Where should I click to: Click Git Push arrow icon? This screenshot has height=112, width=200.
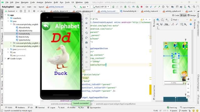pyautogui.click(x=159, y=7)
